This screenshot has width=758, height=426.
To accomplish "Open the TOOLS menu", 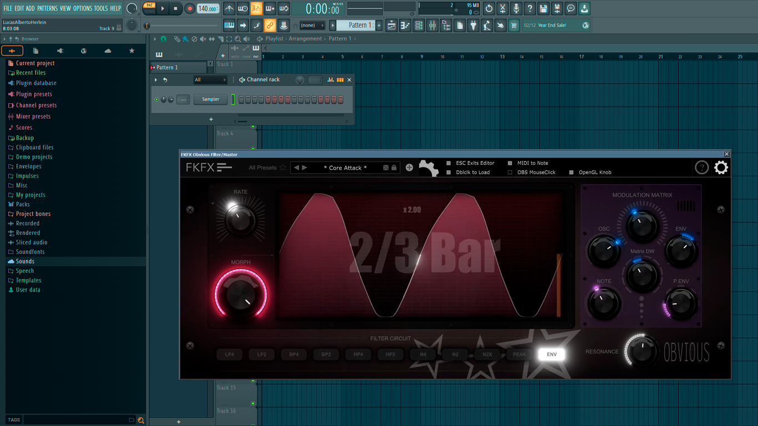I will click(x=101, y=8).
